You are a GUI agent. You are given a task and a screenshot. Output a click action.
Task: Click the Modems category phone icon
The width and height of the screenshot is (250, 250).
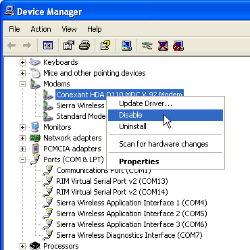pyautogui.click(x=35, y=84)
